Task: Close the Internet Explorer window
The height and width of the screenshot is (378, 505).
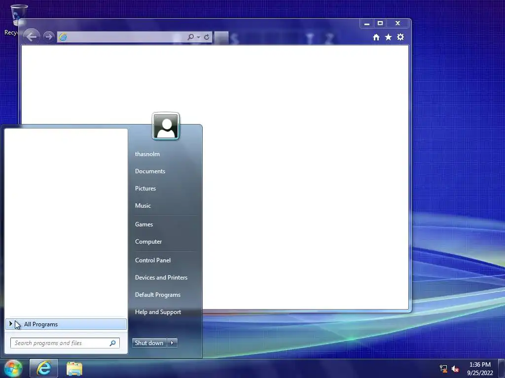Action: pyautogui.click(x=398, y=23)
